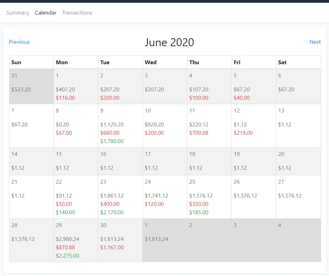329x276 pixels.
Task: Click the June 2020 month heading
Action: pos(169,42)
